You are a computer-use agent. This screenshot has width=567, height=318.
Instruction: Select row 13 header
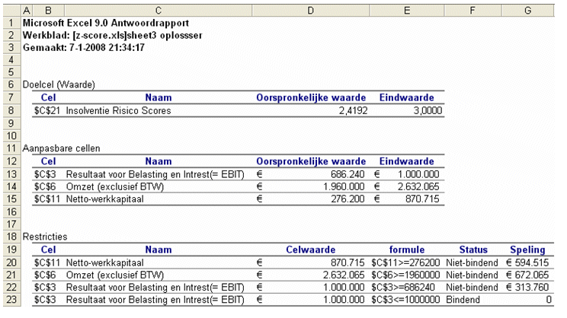point(11,174)
